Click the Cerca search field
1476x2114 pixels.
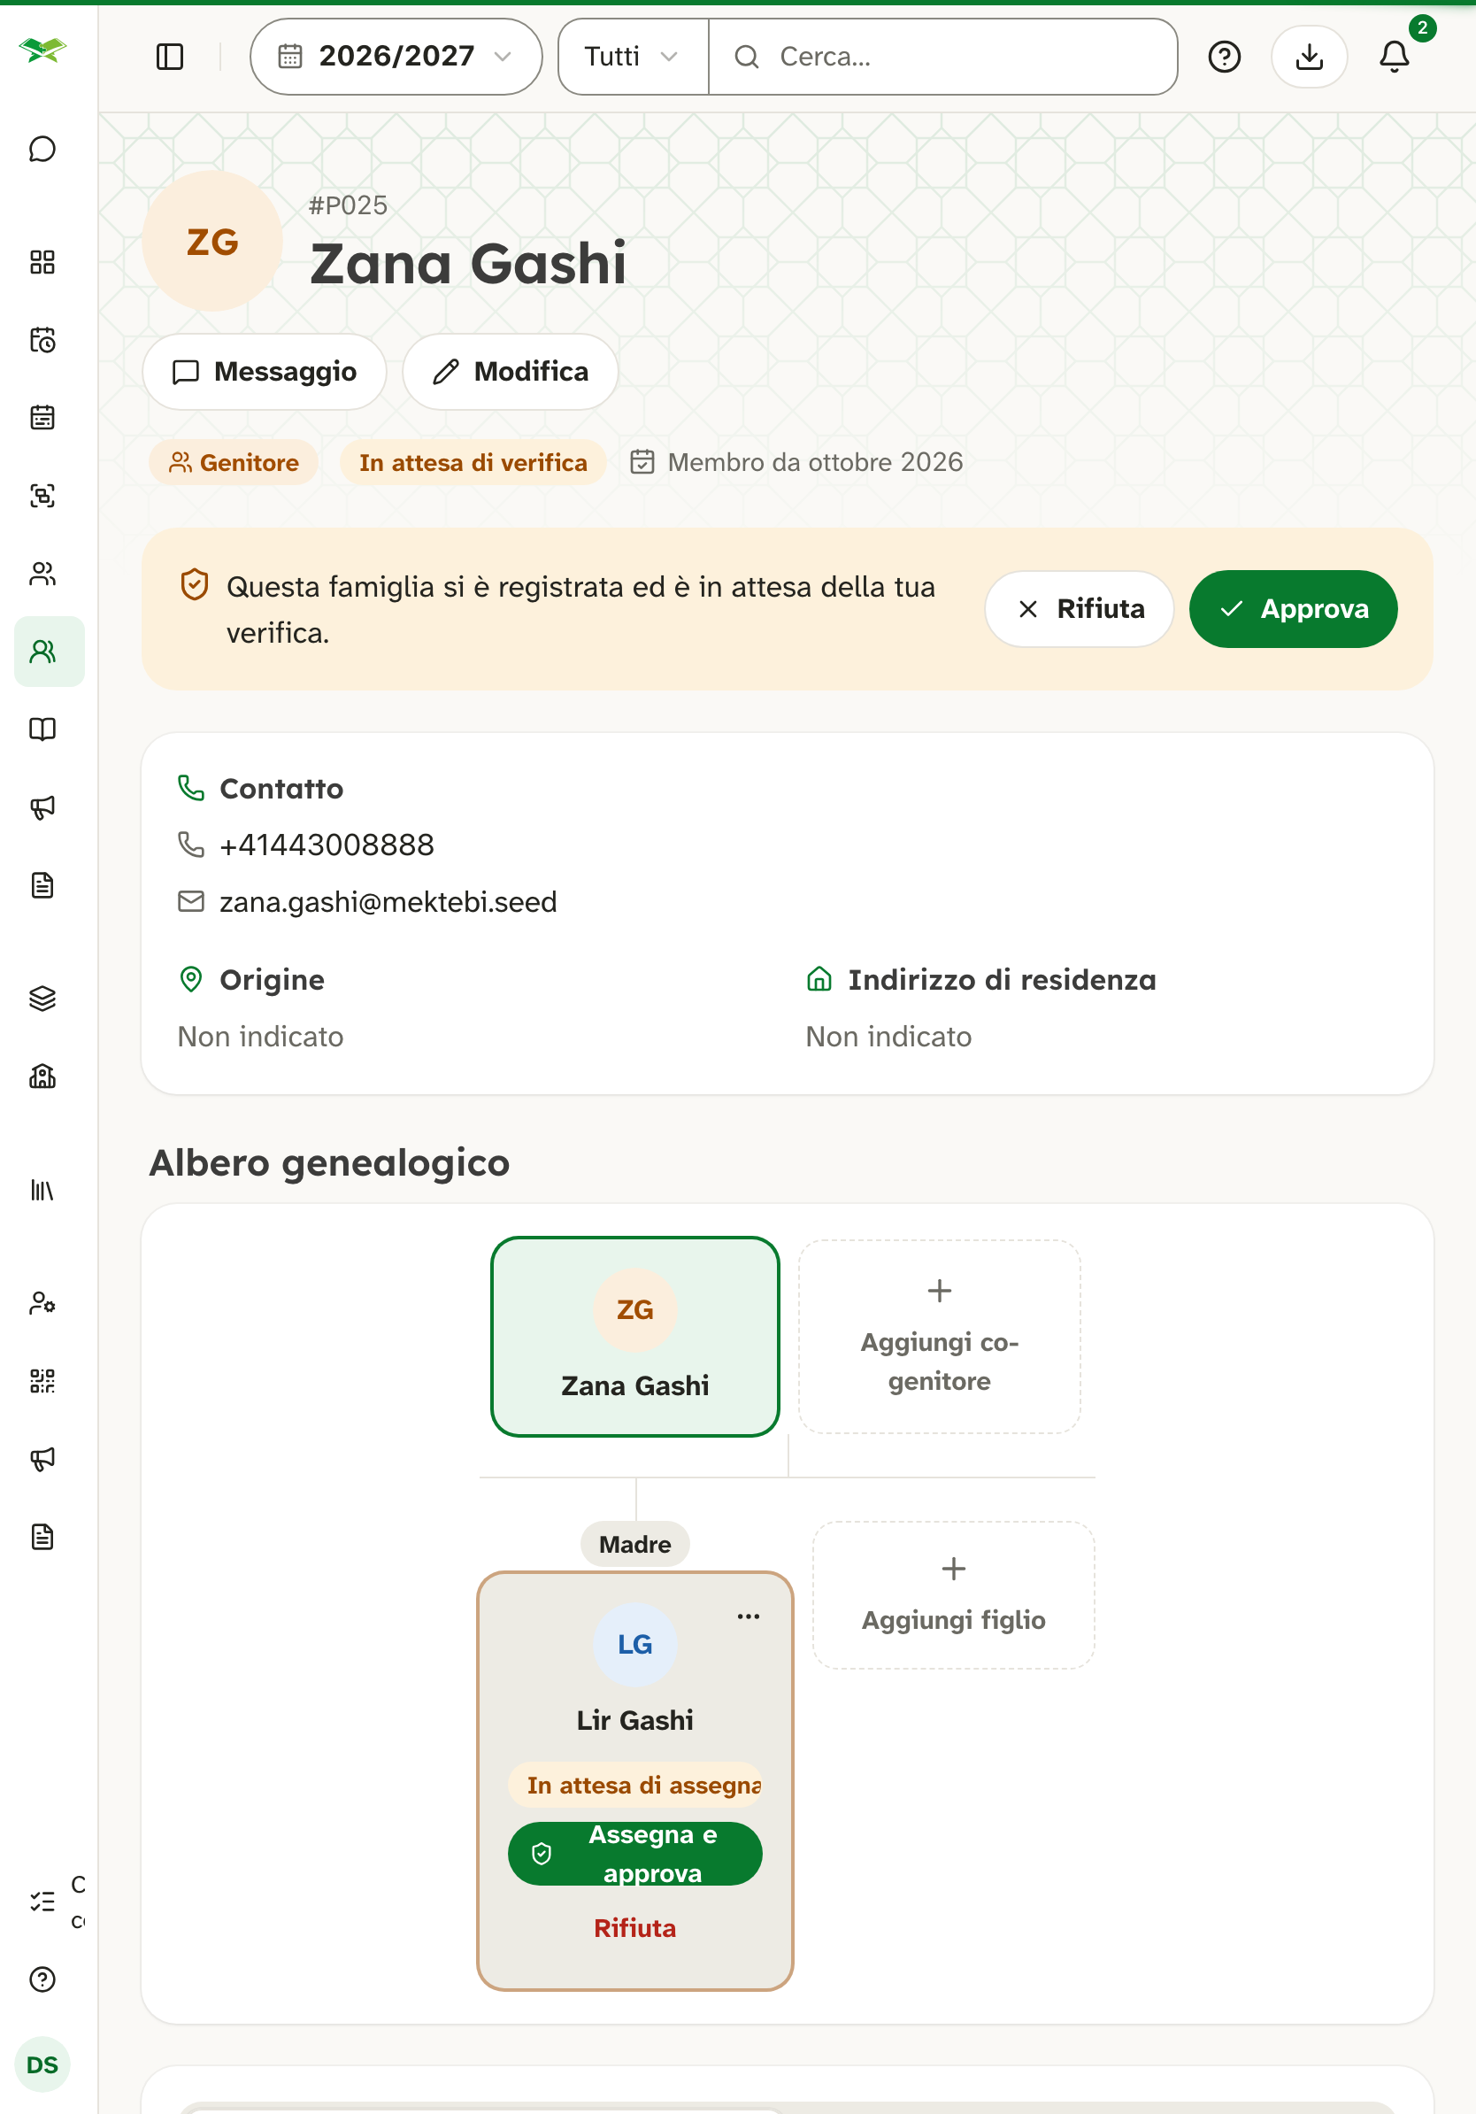coord(943,56)
